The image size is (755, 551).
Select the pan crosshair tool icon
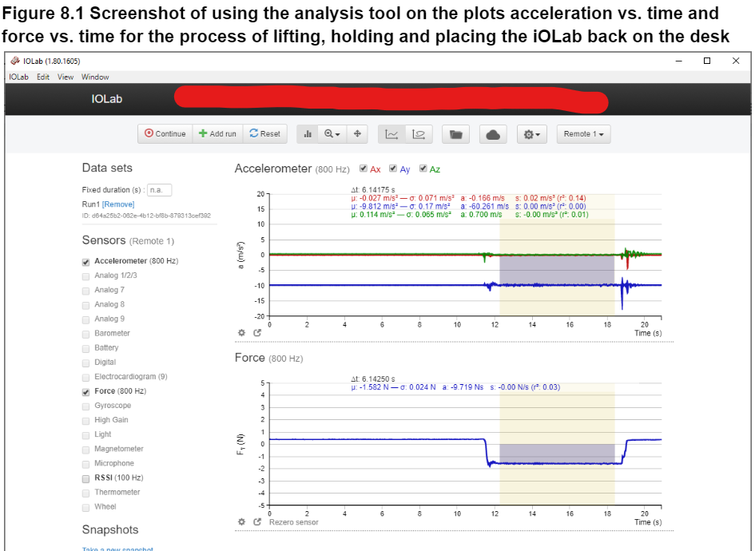click(356, 133)
